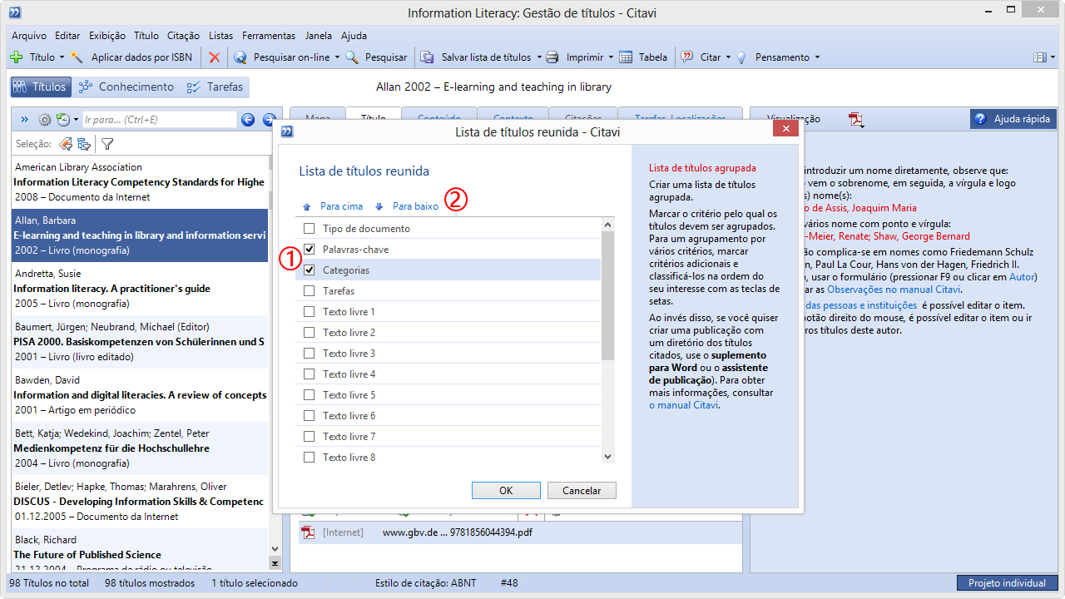Click the criteria list vertical scrollbar thumb
The image size is (1065, 599).
[607, 295]
